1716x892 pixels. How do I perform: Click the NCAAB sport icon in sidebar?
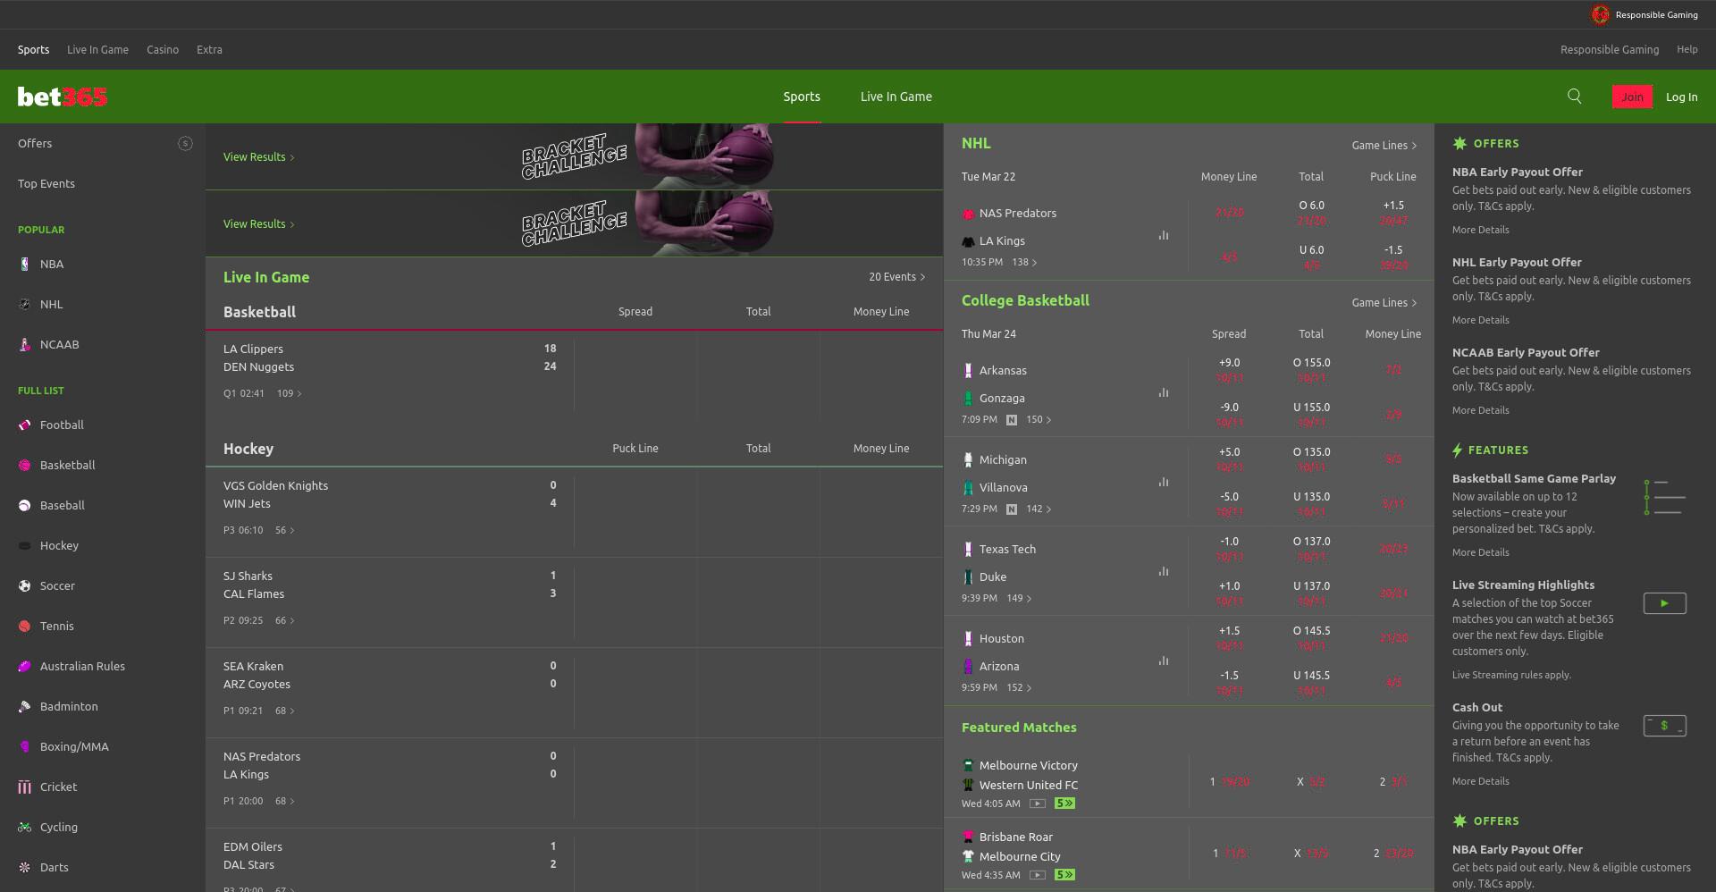[25, 344]
